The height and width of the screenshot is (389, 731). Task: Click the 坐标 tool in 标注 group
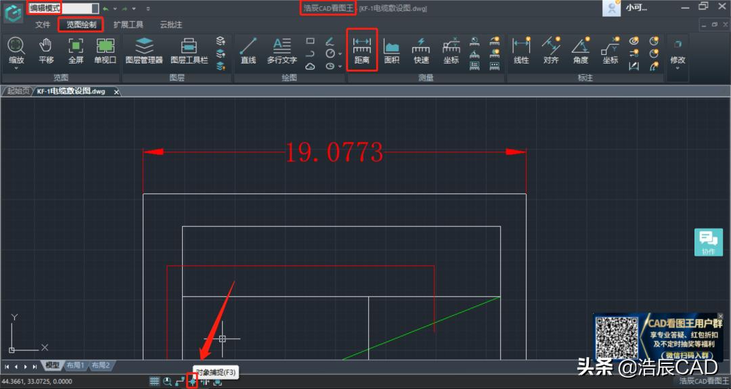(x=611, y=51)
